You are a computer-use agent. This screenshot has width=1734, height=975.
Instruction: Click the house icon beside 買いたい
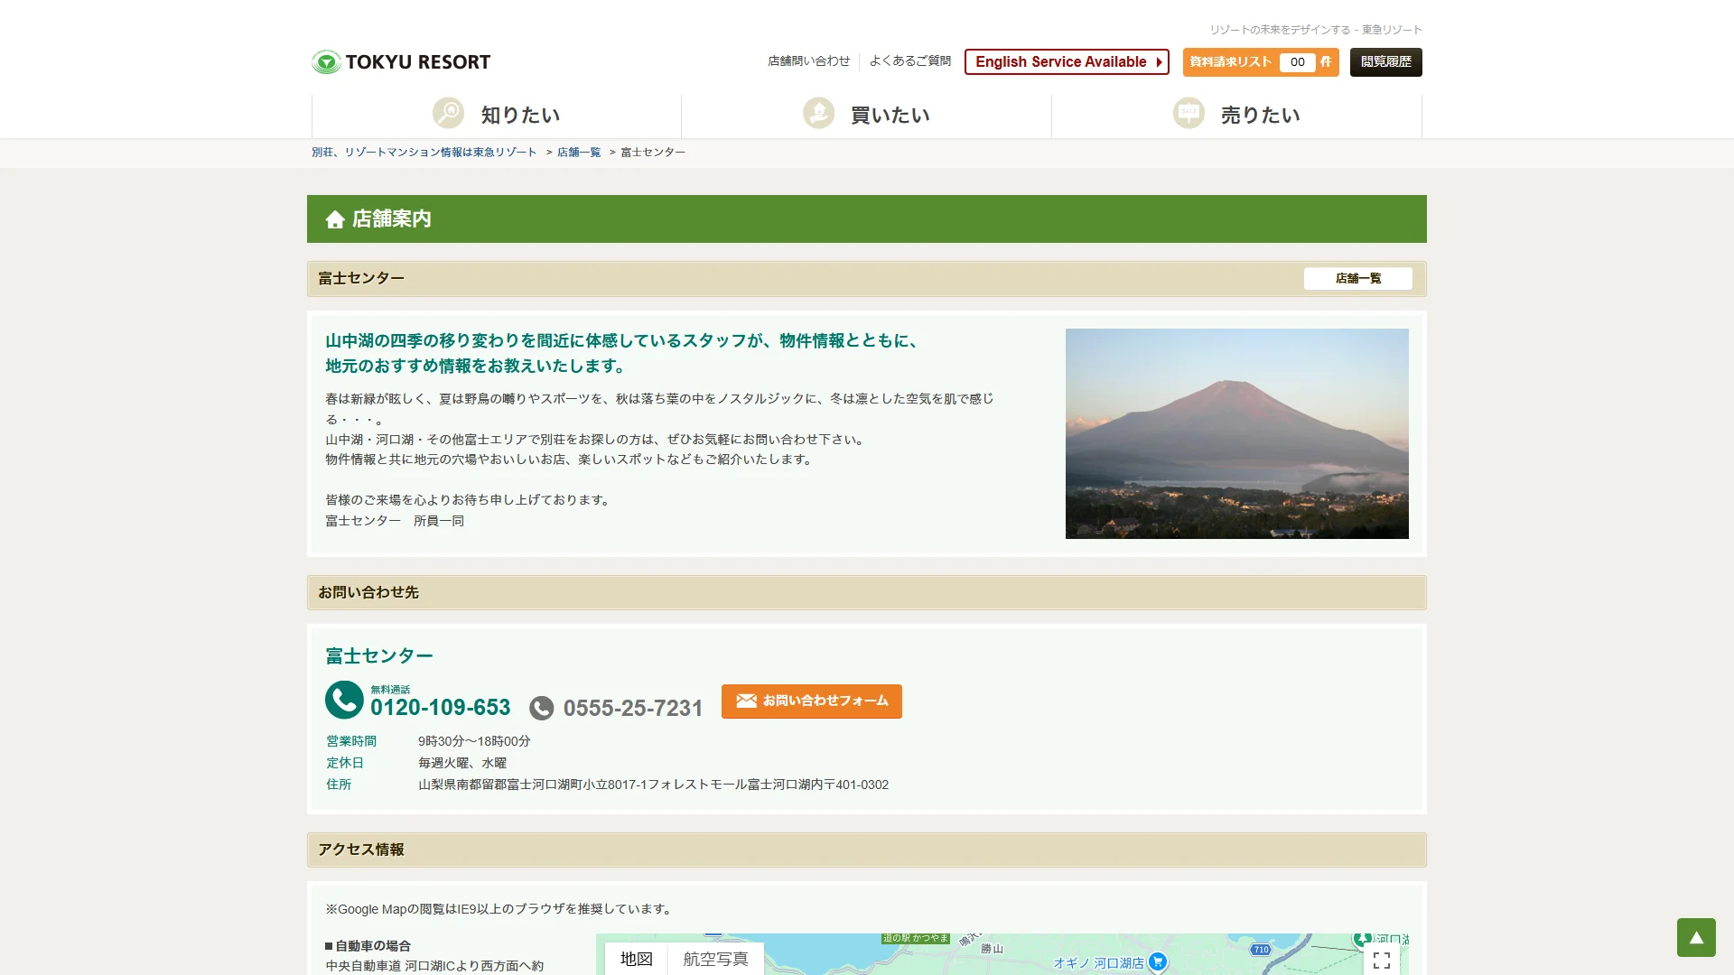(x=818, y=113)
